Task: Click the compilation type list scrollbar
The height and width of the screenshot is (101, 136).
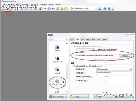Action: point(67,68)
